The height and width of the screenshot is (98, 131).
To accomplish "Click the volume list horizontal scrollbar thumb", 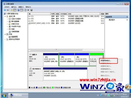I will pyautogui.click(x=56, y=50).
